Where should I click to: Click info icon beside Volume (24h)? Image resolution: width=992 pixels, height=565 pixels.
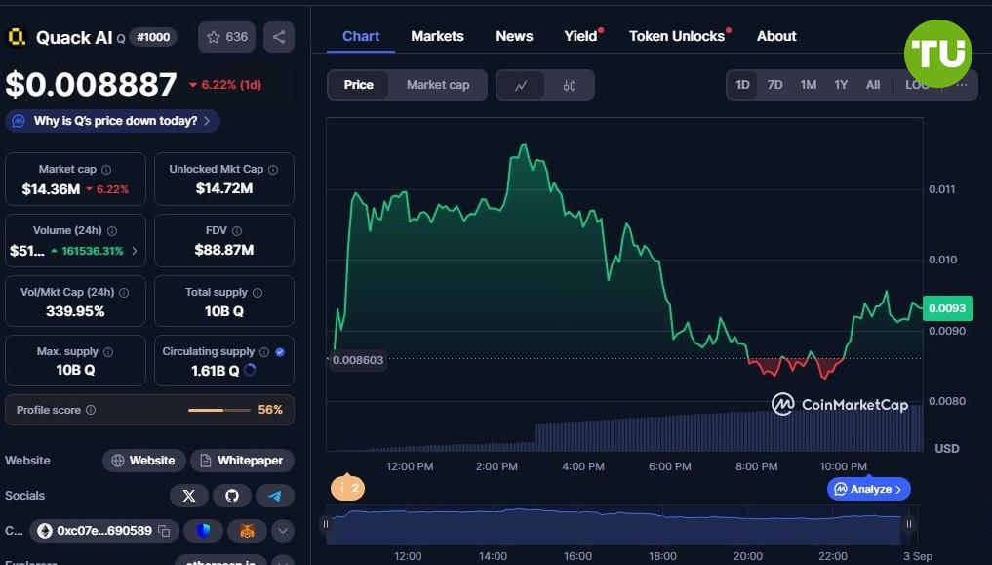[x=112, y=231]
